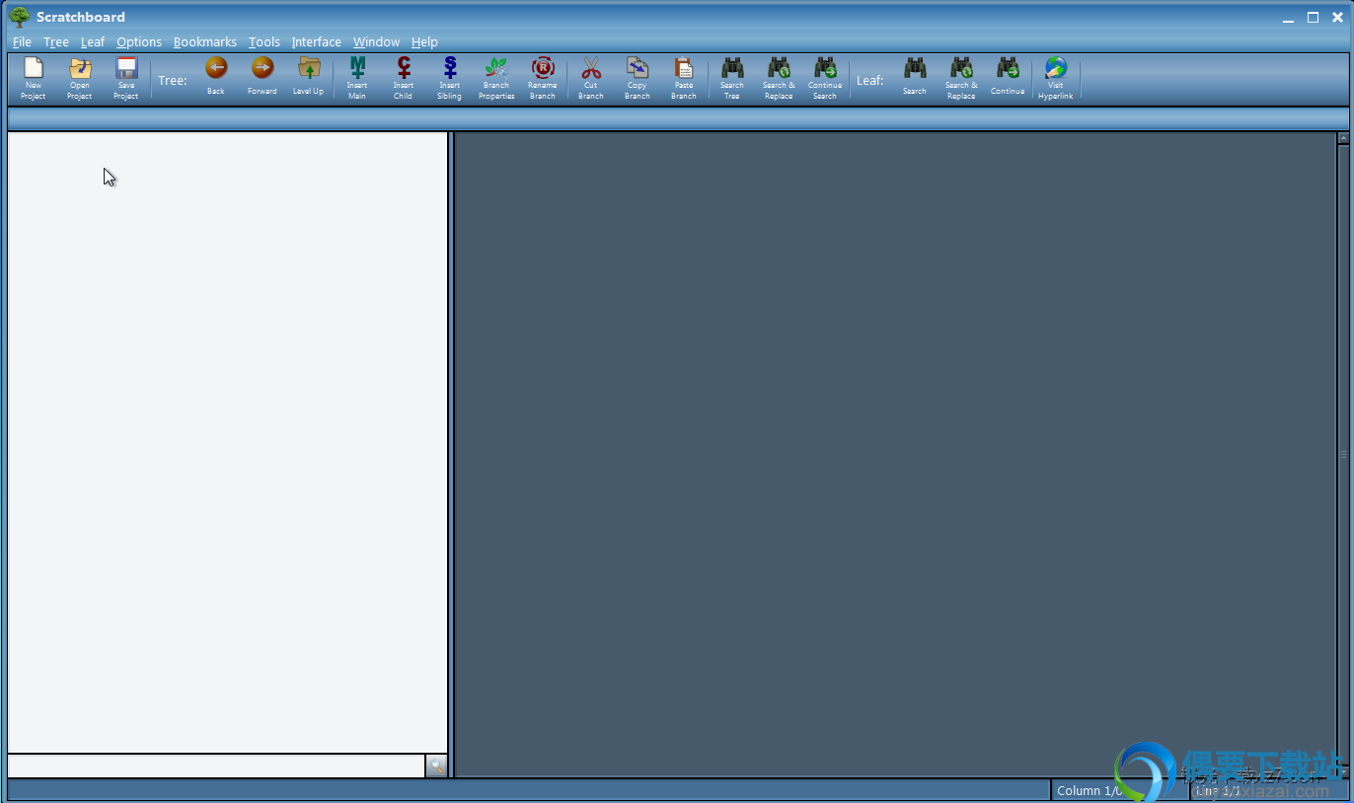Viewport: 1354px width, 803px height.
Task: Open the Window menu
Action: [x=377, y=42]
